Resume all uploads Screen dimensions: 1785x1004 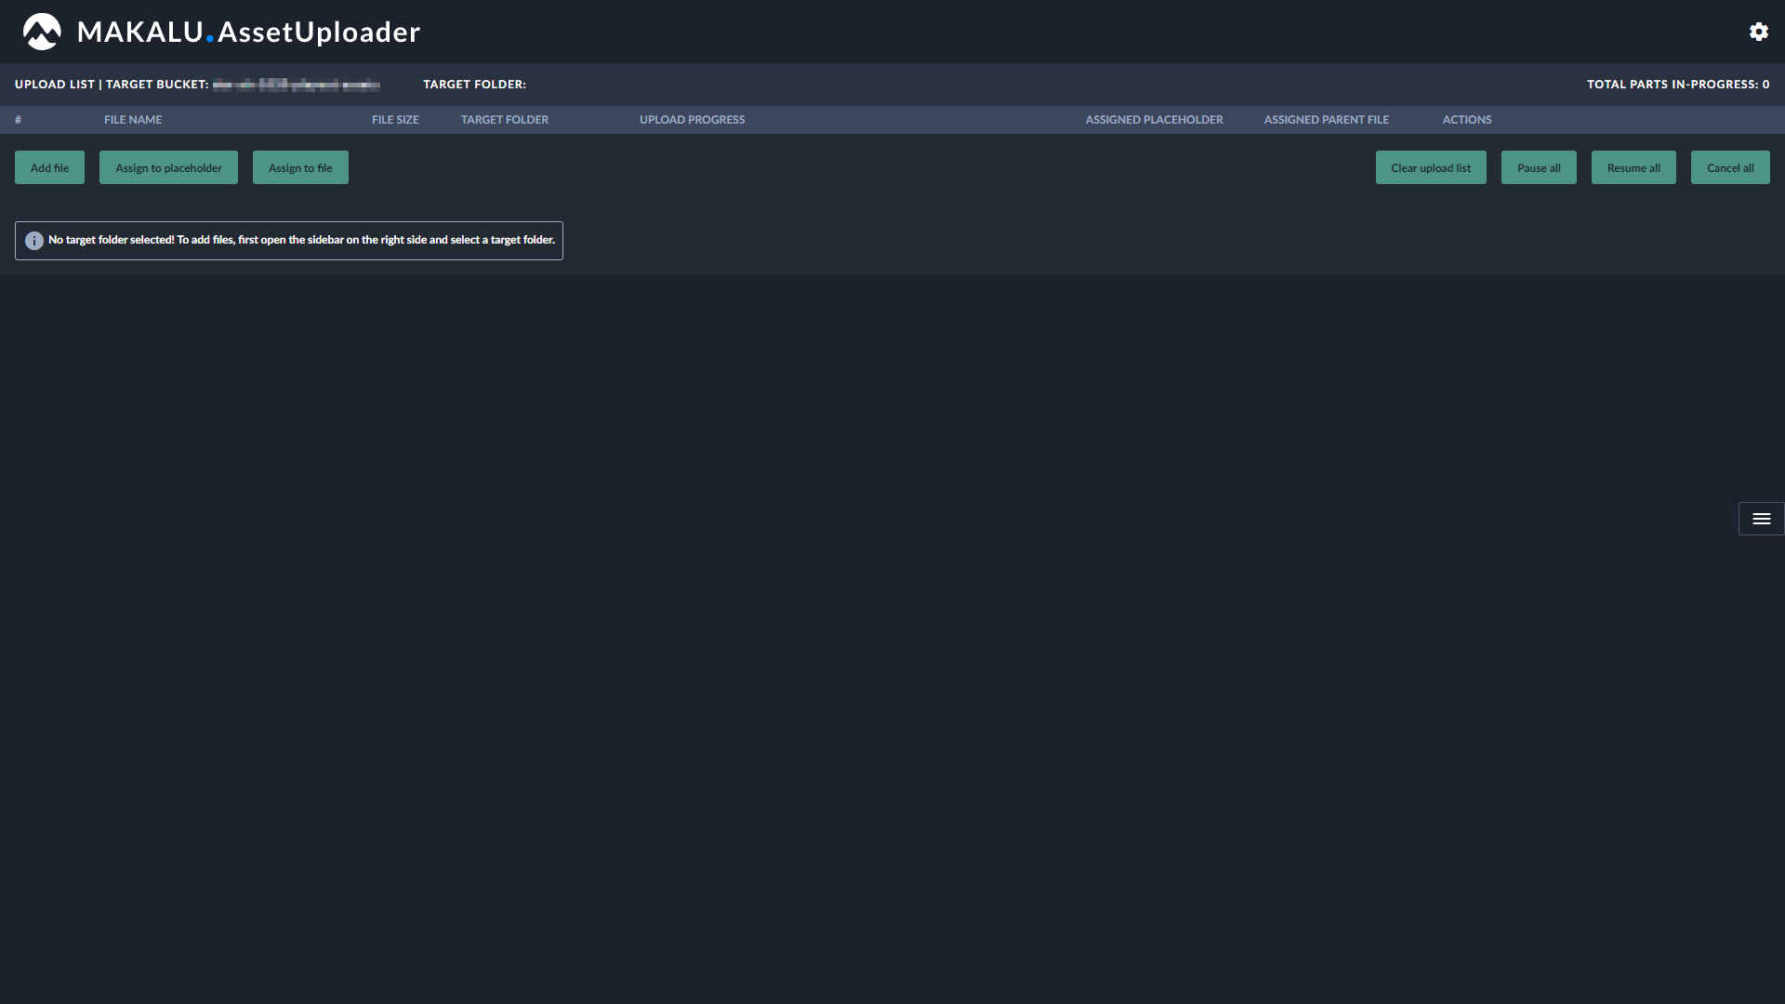tap(1633, 167)
